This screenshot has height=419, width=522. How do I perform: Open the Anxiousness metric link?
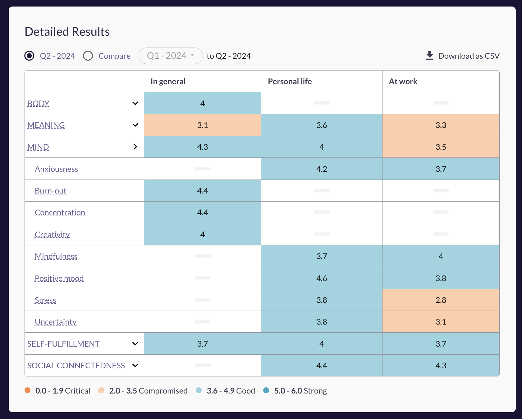point(57,169)
